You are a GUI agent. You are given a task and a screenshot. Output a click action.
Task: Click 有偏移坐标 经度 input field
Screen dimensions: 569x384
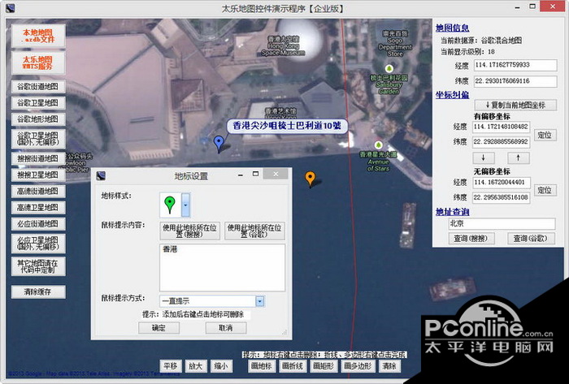pyautogui.click(x=502, y=127)
